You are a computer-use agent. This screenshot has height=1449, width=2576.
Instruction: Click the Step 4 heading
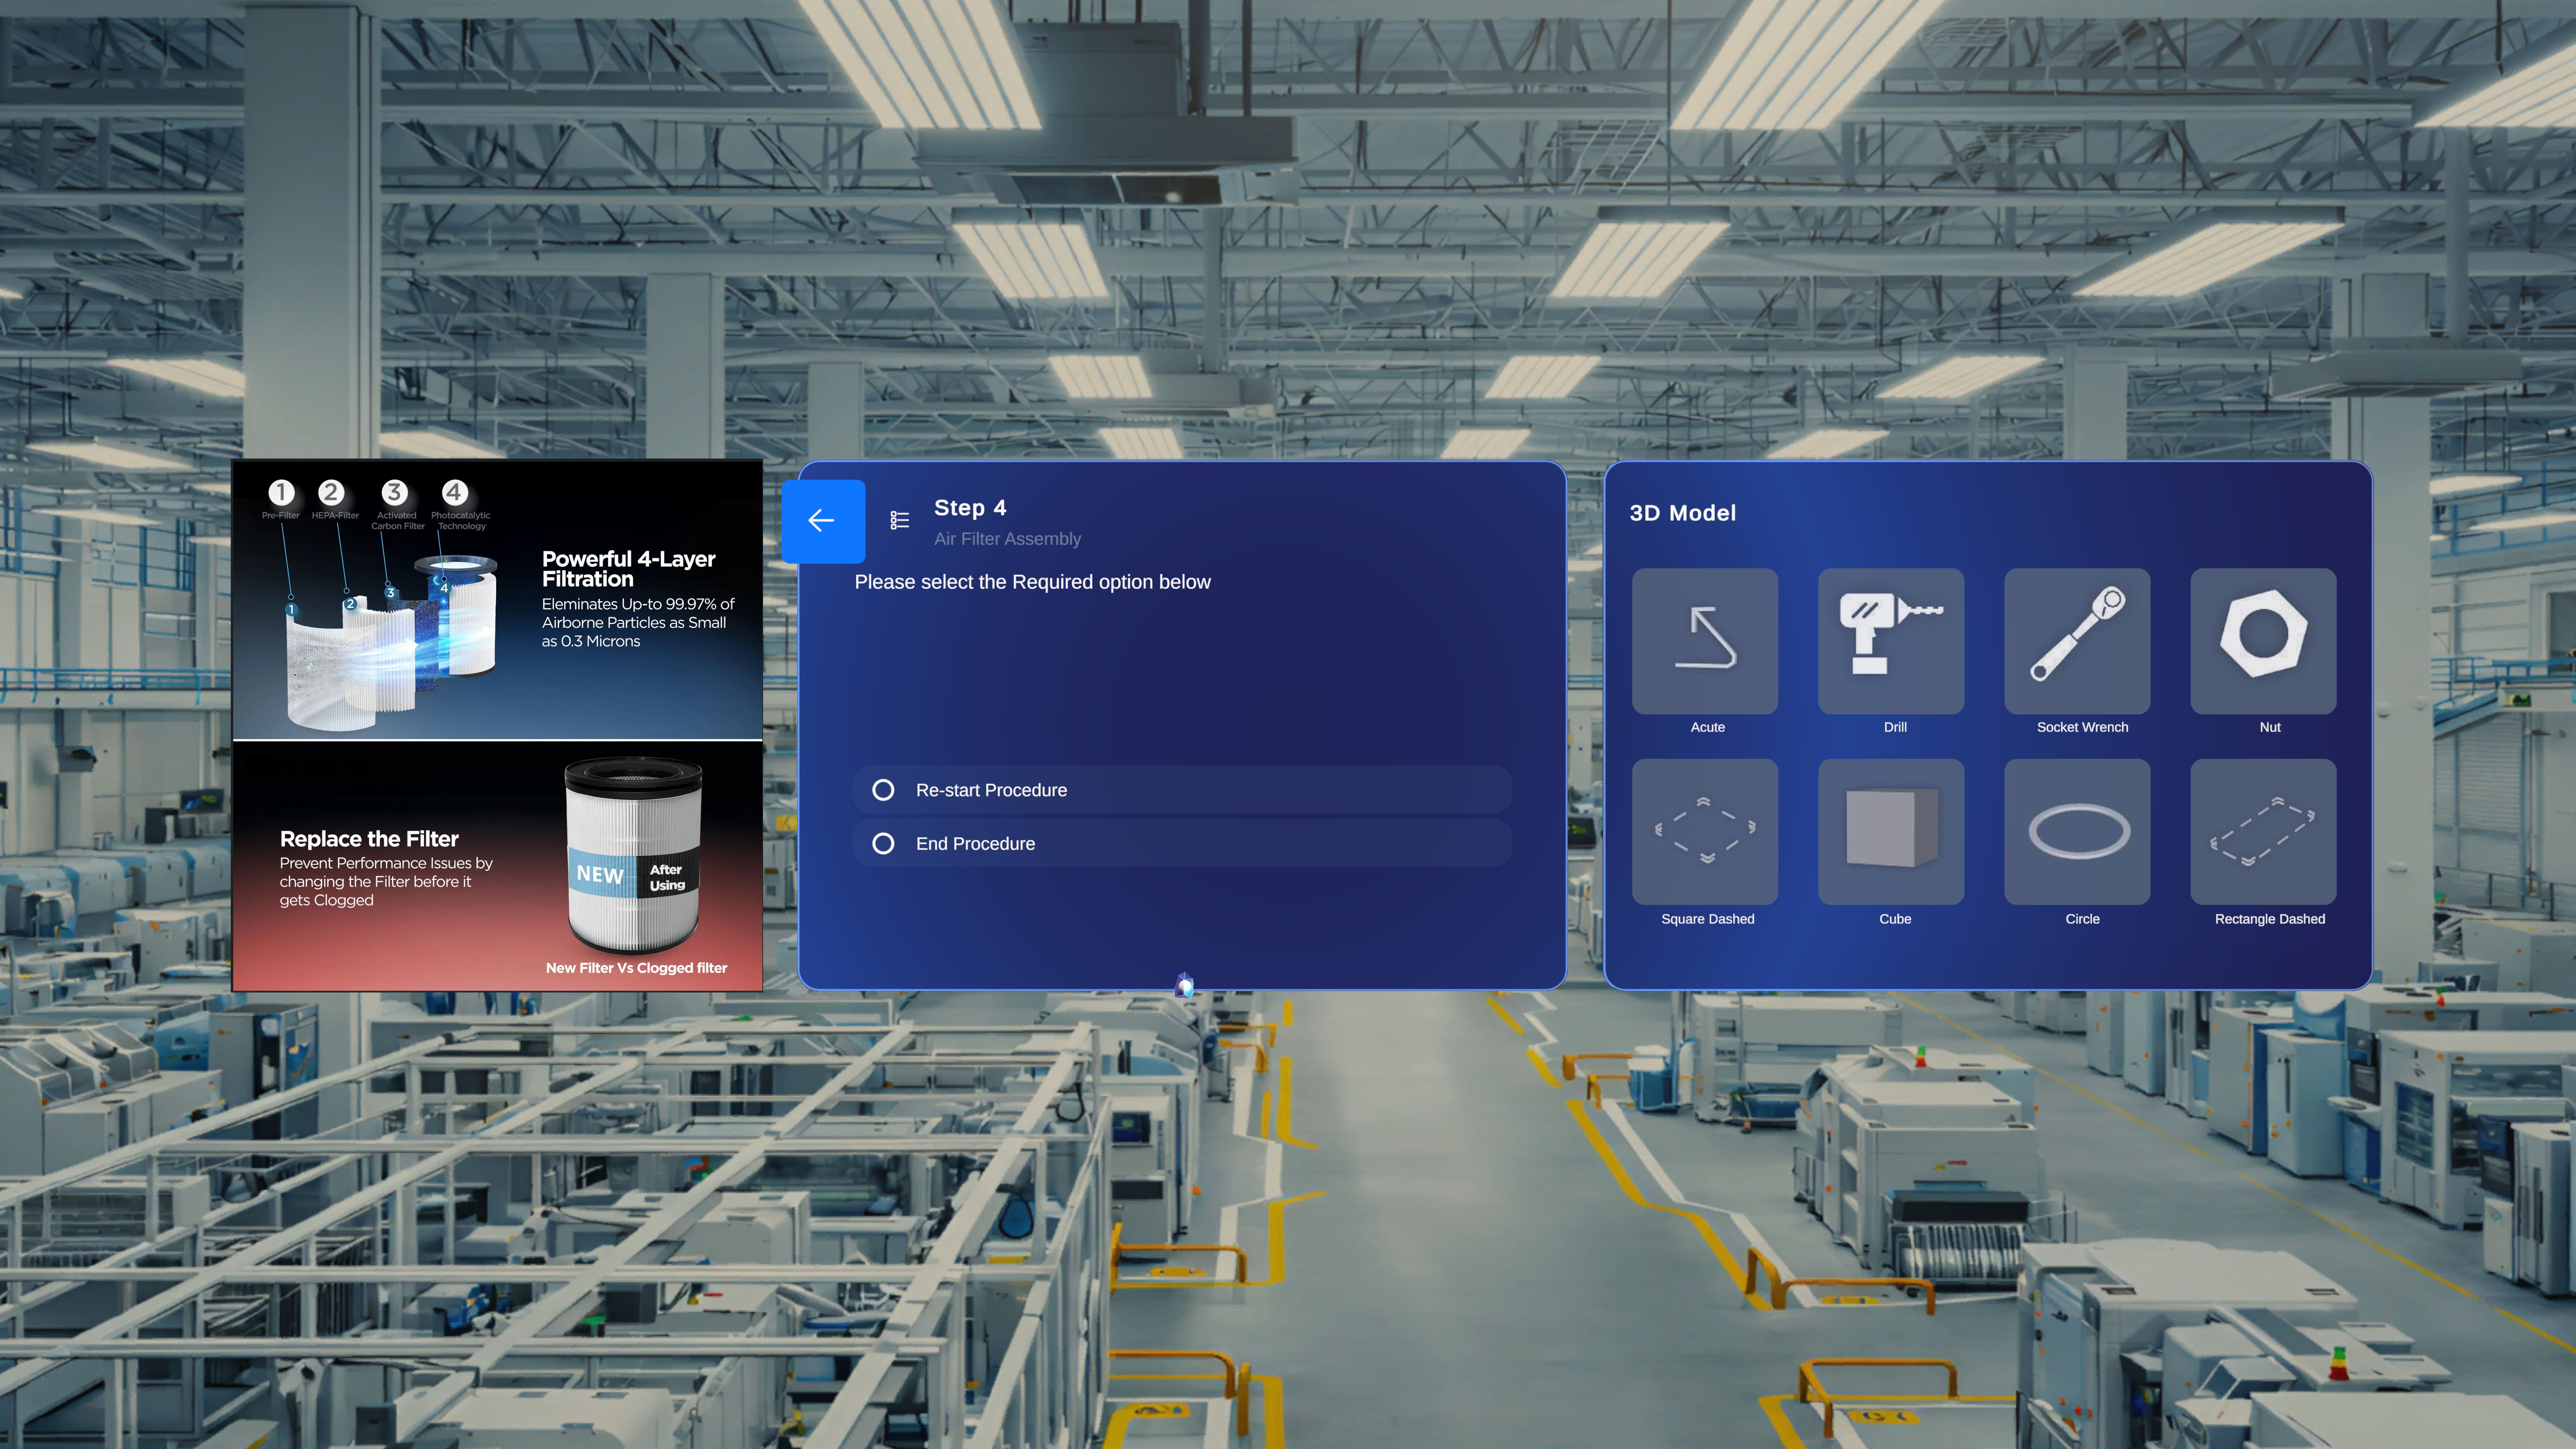(x=970, y=508)
